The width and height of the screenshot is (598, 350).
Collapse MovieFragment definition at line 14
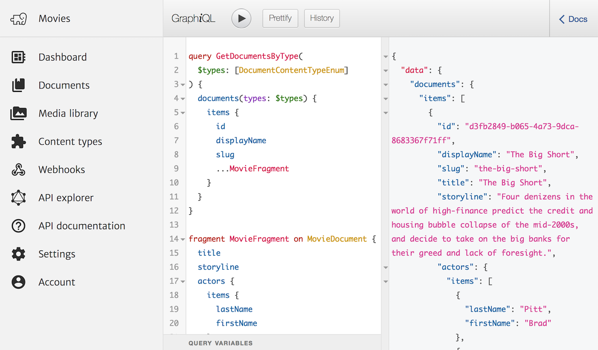[183, 239]
